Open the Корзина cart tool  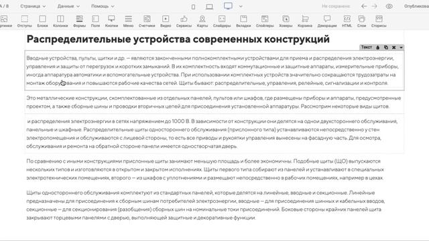[x=305, y=21]
